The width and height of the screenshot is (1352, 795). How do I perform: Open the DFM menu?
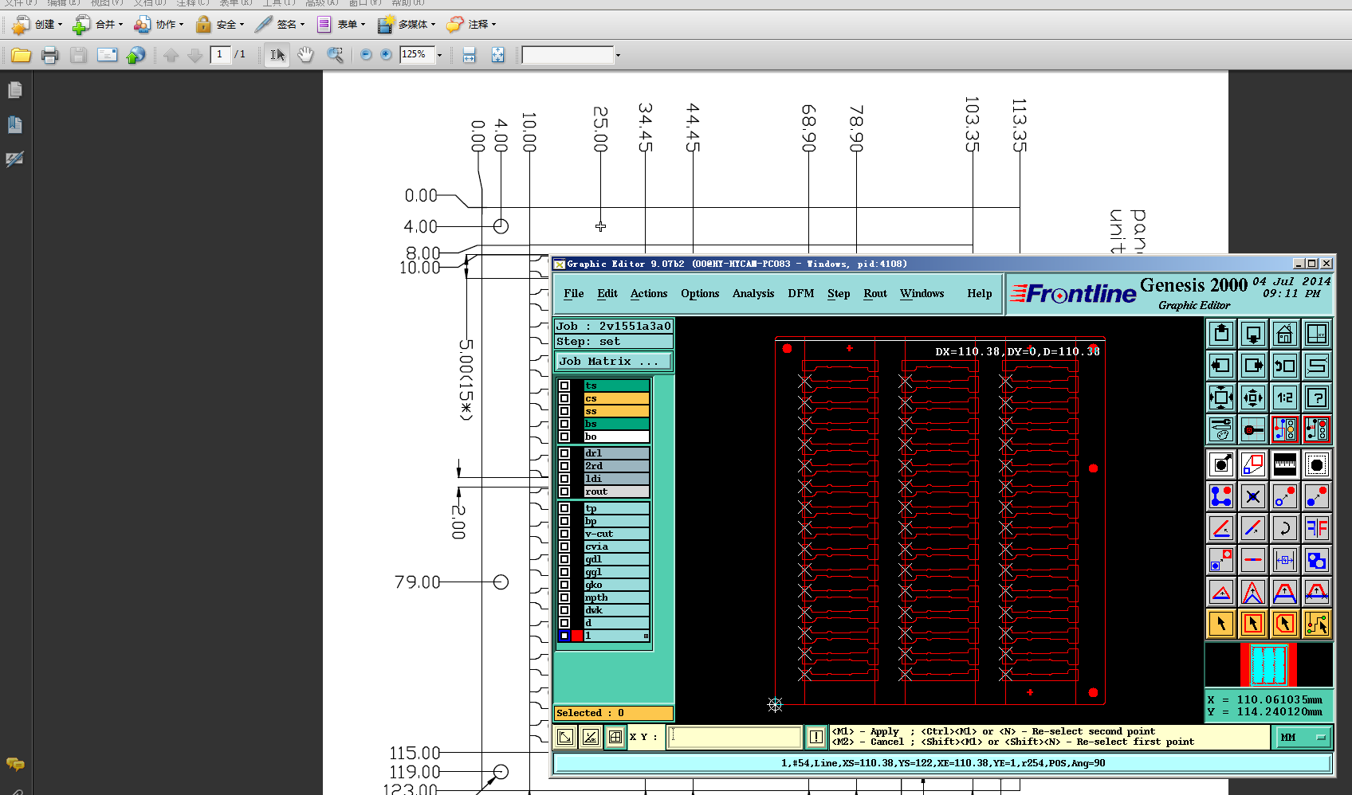800,294
